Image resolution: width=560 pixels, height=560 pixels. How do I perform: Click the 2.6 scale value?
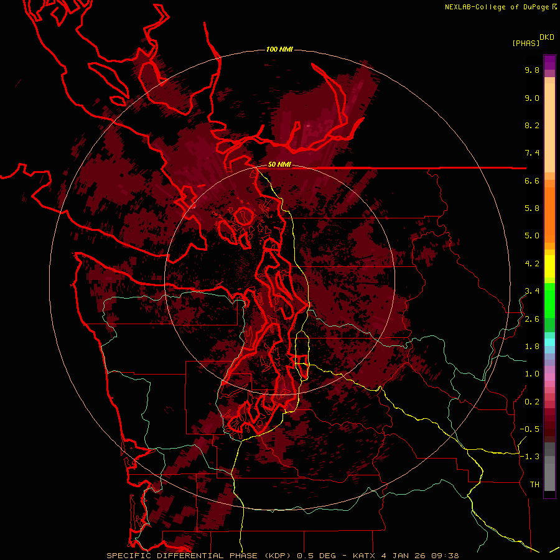pyautogui.click(x=532, y=319)
